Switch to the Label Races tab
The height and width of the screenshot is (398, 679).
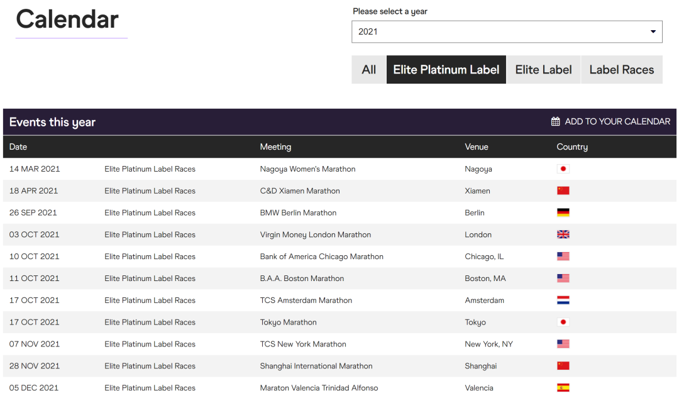[x=621, y=70]
